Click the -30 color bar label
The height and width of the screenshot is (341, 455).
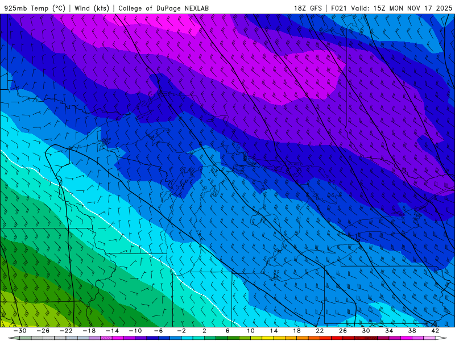(x=20, y=331)
